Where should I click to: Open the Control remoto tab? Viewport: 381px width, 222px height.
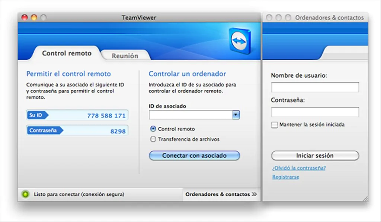pyautogui.click(x=67, y=53)
